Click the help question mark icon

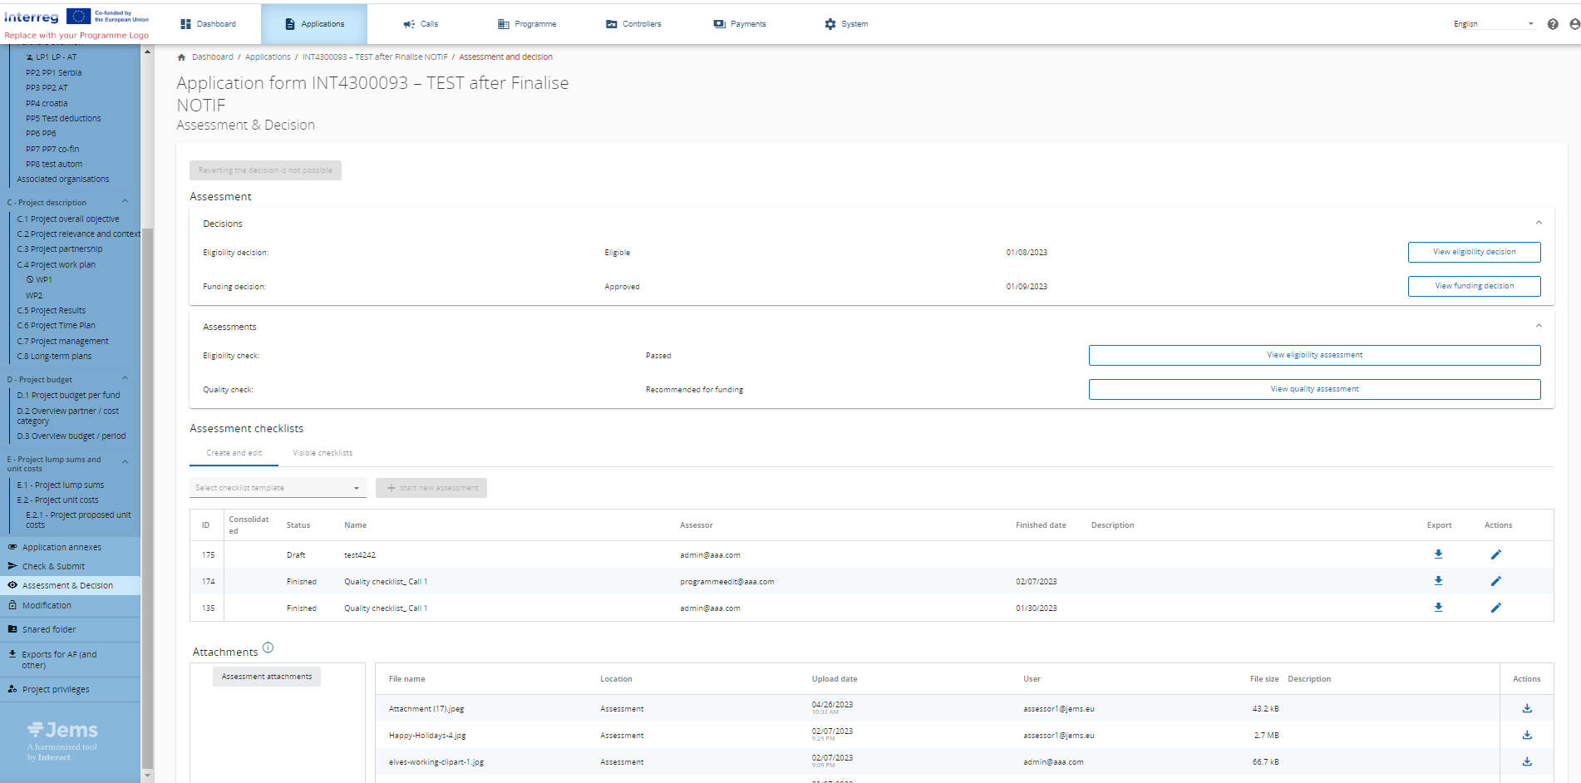click(x=1552, y=24)
